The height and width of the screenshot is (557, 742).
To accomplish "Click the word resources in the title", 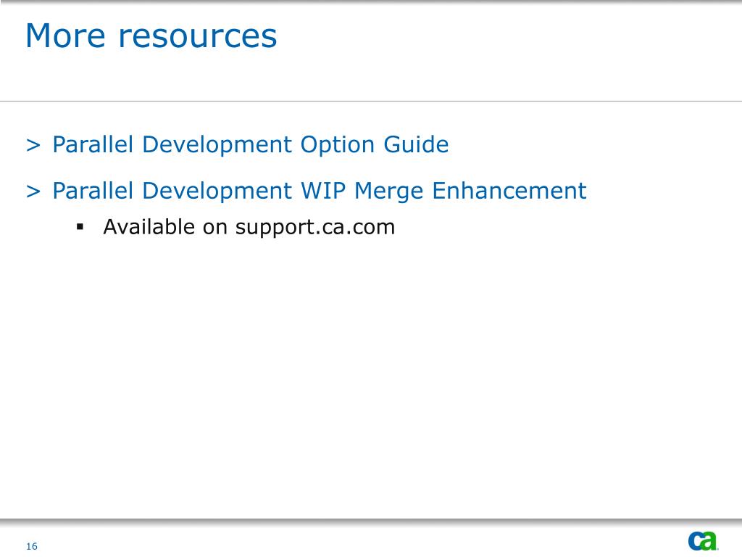I will click(197, 37).
